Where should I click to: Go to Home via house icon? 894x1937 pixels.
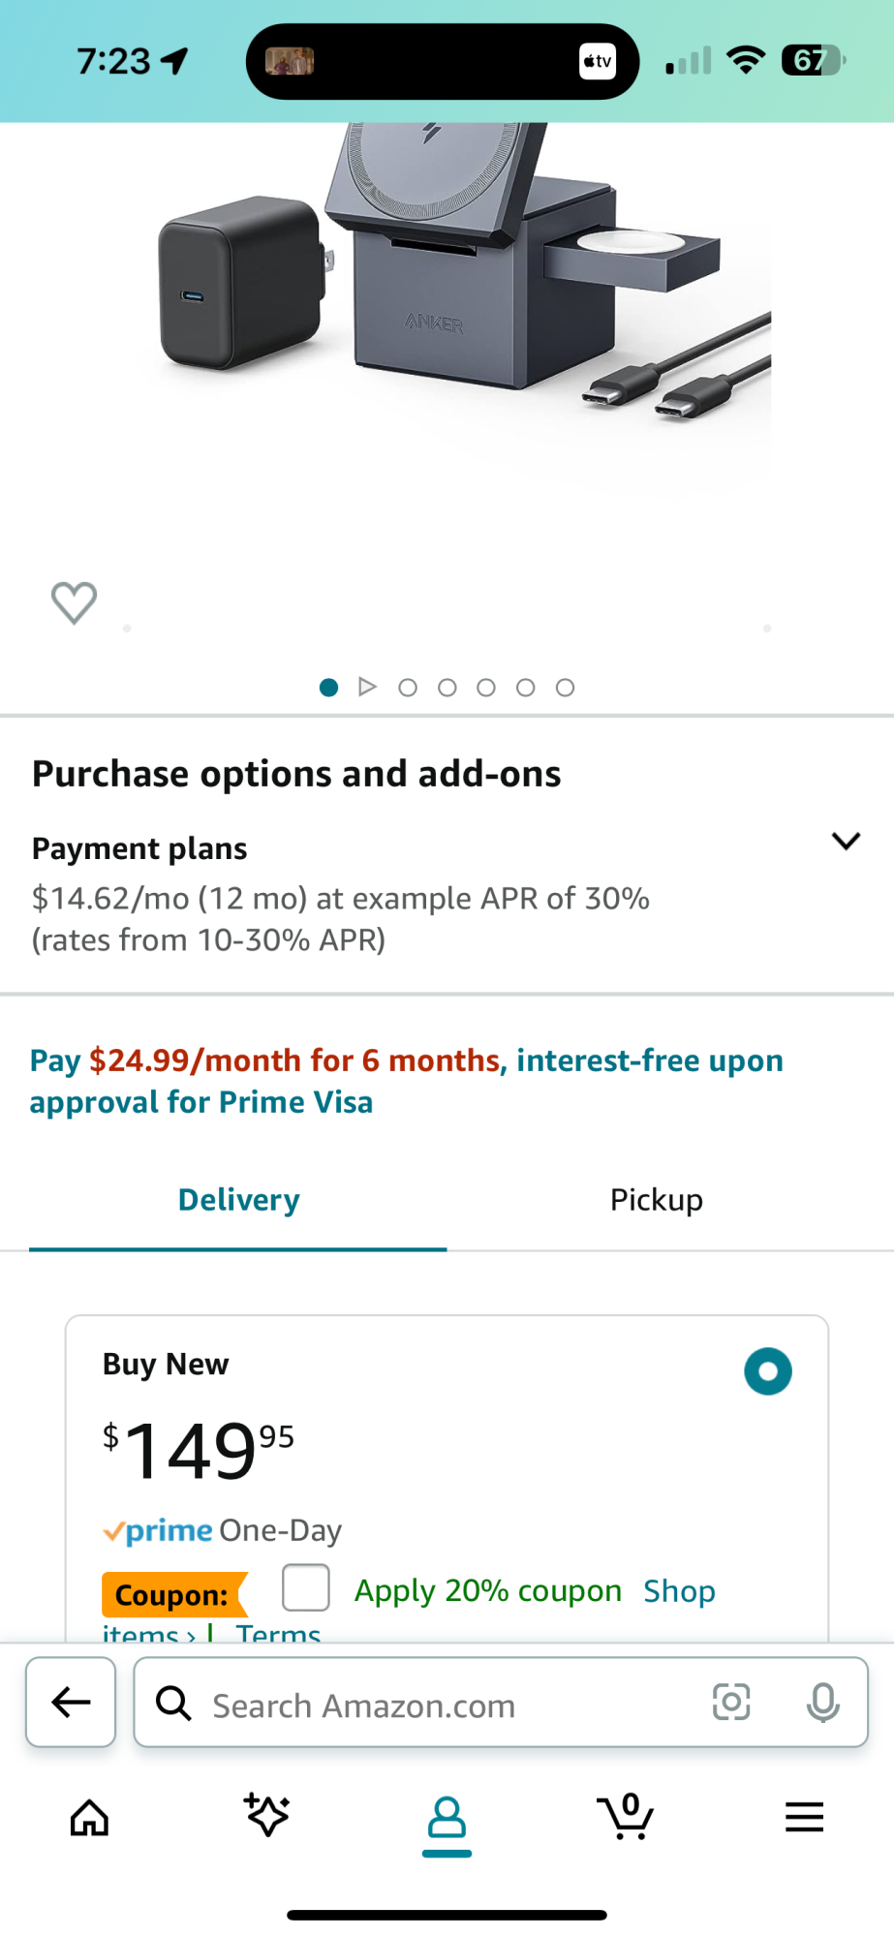(89, 1817)
